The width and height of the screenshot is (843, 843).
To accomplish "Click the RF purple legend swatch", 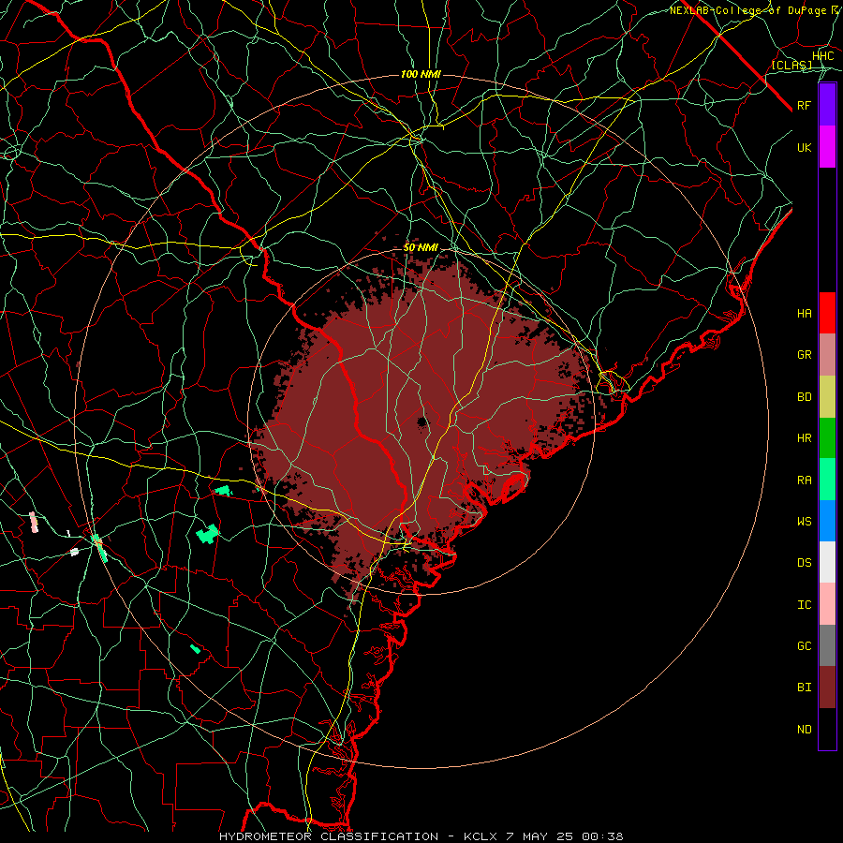I will click(x=827, y=105).
